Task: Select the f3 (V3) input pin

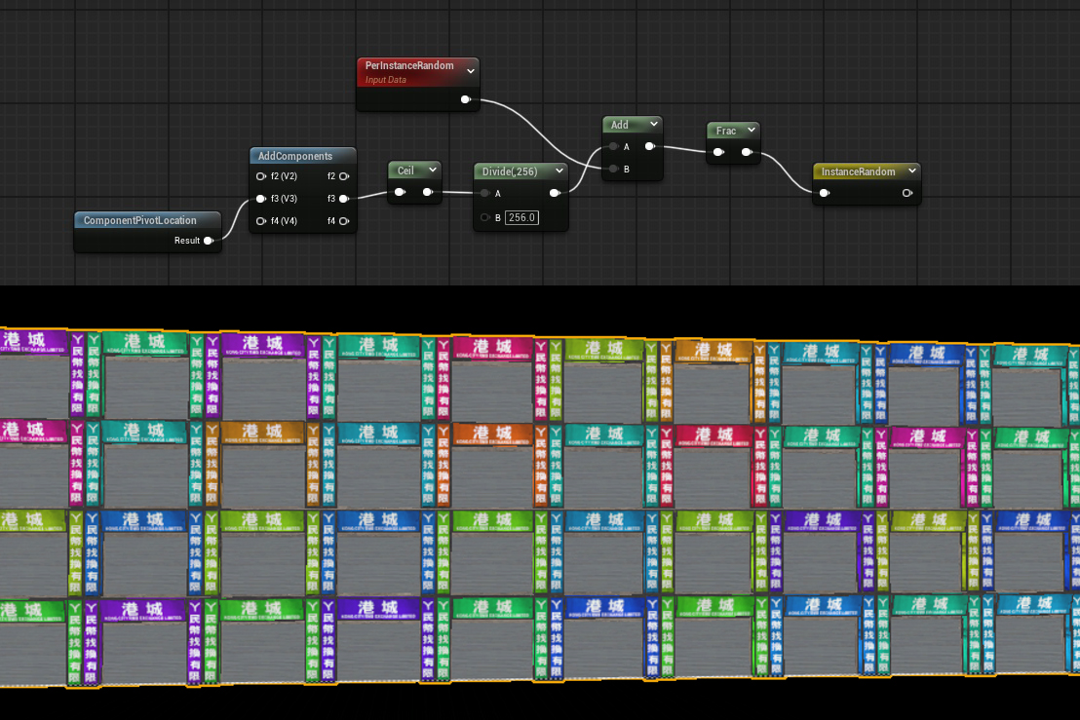Action: click(260, 199)
